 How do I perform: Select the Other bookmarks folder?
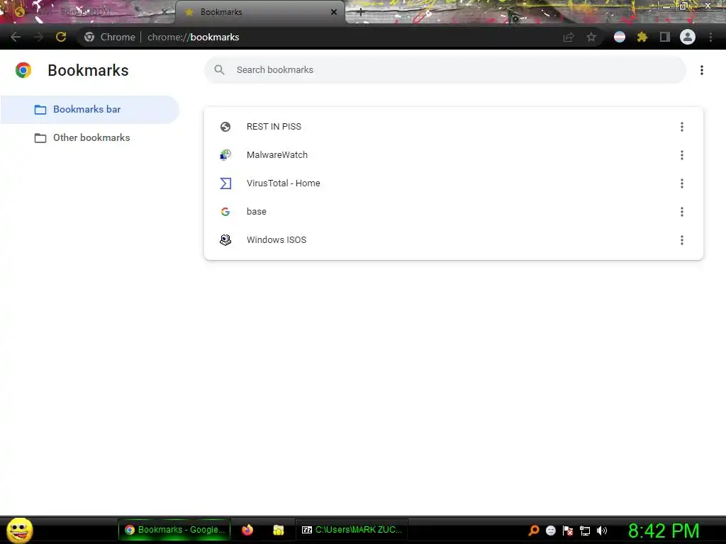coord(89,138)
